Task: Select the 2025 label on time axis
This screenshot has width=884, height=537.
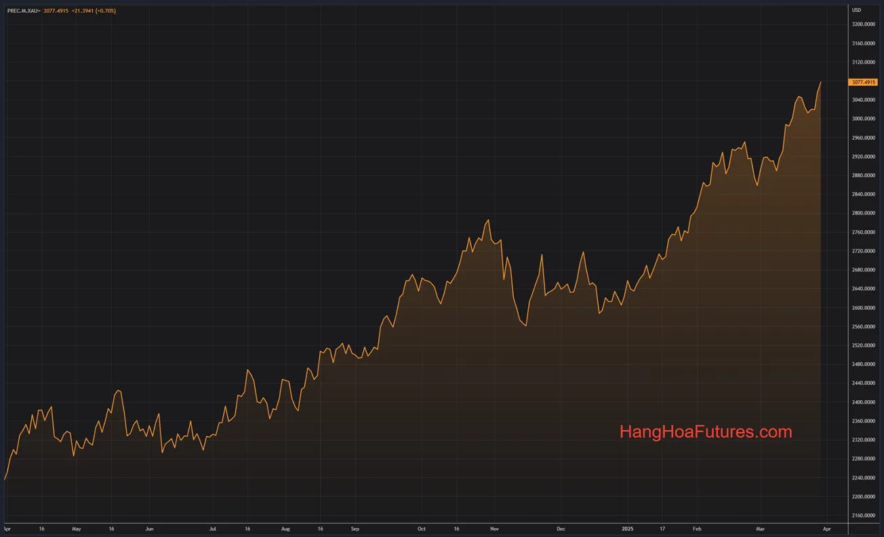Action: click(627, 529)
